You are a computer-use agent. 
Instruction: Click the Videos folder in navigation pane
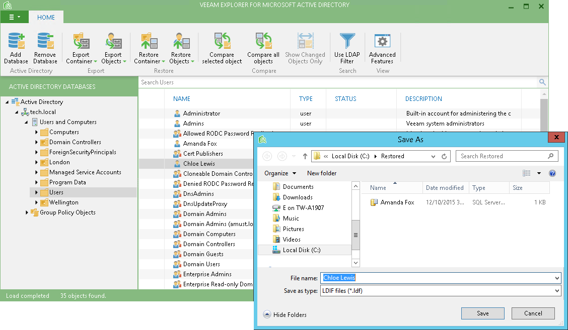[287, 239]
